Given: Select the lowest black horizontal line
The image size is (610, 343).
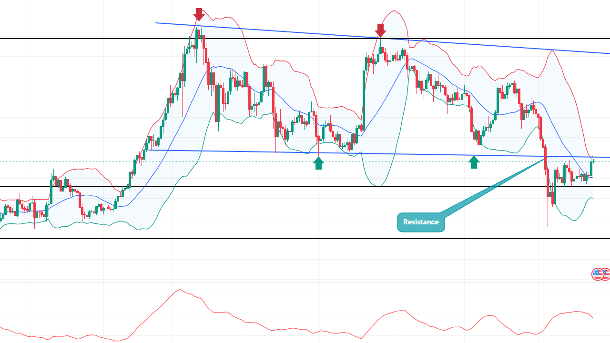Looking at the screenshot, I should (x=305, y=239).
